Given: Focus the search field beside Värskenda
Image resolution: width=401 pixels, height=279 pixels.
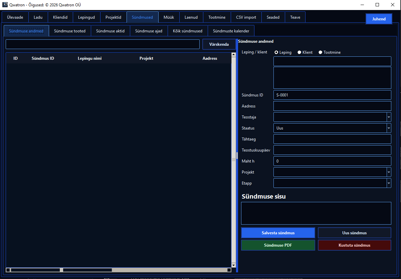Looking at the screenshot, I should tap(103, 44).
